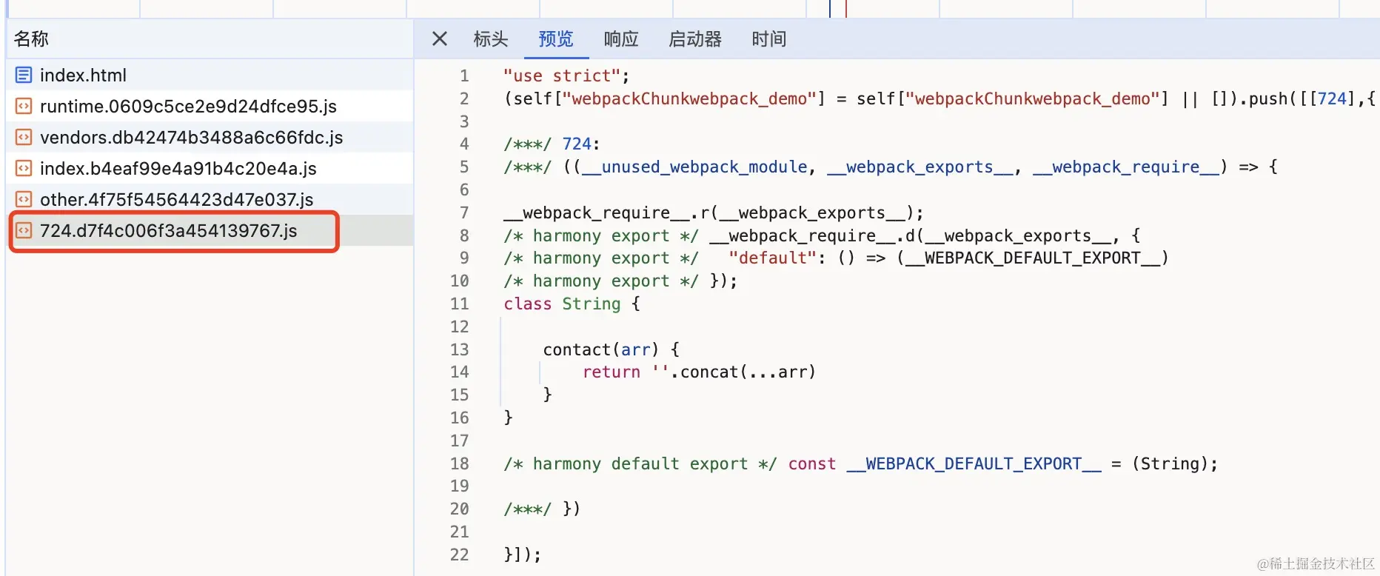
Task: Close the request preview panel
Action: (440, 38)
